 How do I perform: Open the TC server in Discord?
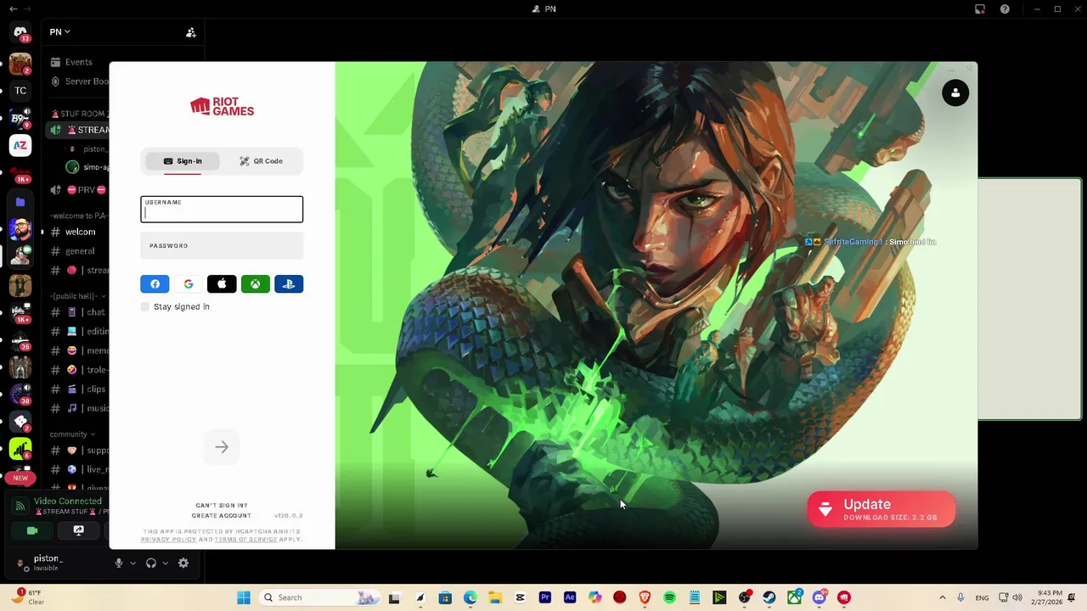coord(20,91)
